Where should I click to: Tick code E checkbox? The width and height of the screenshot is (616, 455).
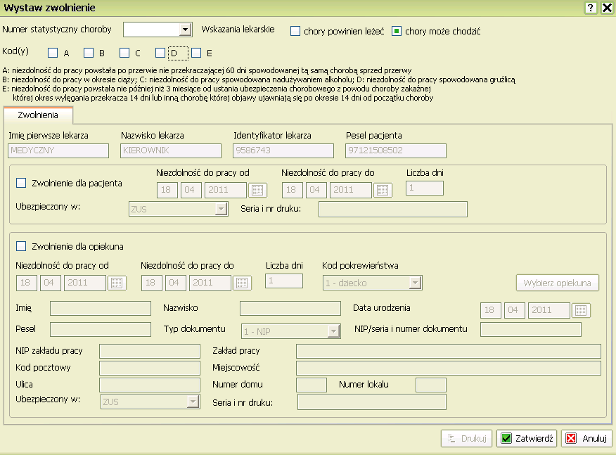(196, 53)
